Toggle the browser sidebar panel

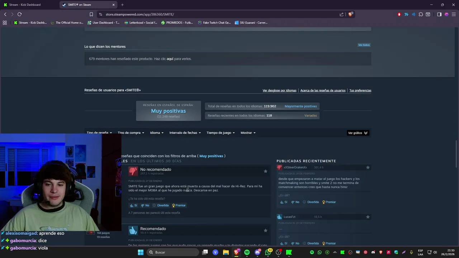coord(439,14)
